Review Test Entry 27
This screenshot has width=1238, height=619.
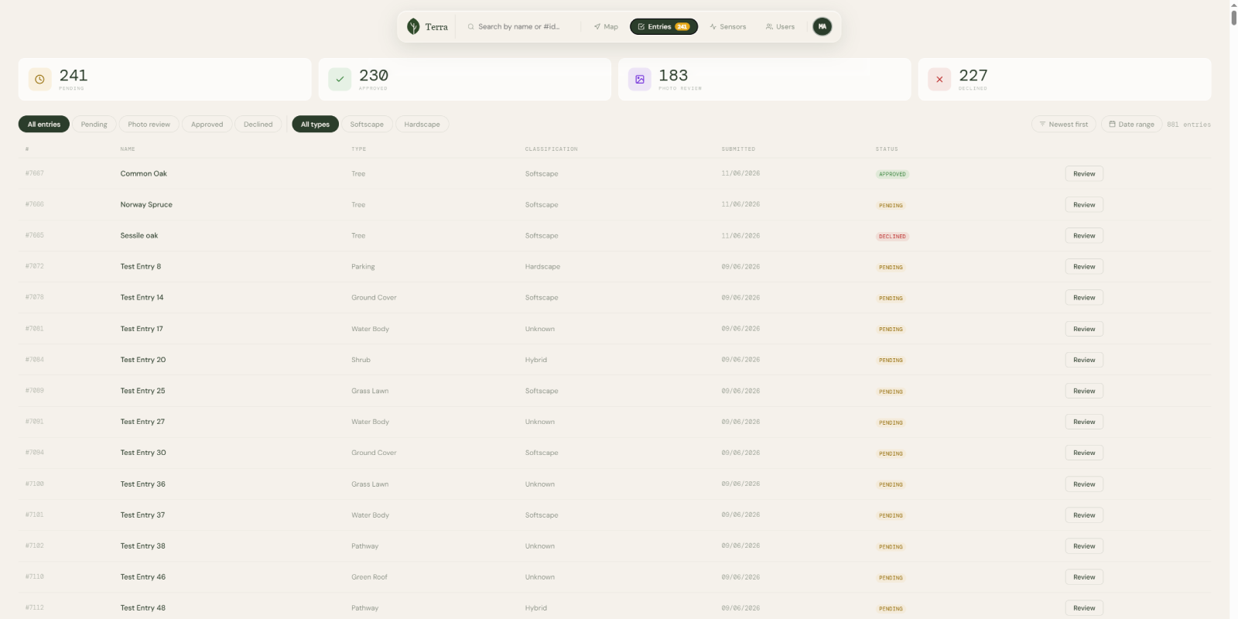tap(1084, 422)
